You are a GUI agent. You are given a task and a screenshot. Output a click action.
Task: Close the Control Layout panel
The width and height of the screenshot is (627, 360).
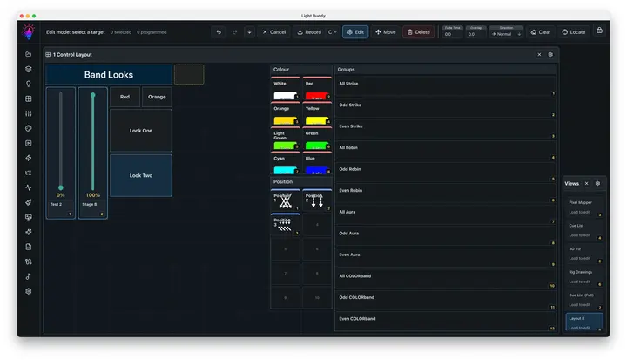[539, 54]
